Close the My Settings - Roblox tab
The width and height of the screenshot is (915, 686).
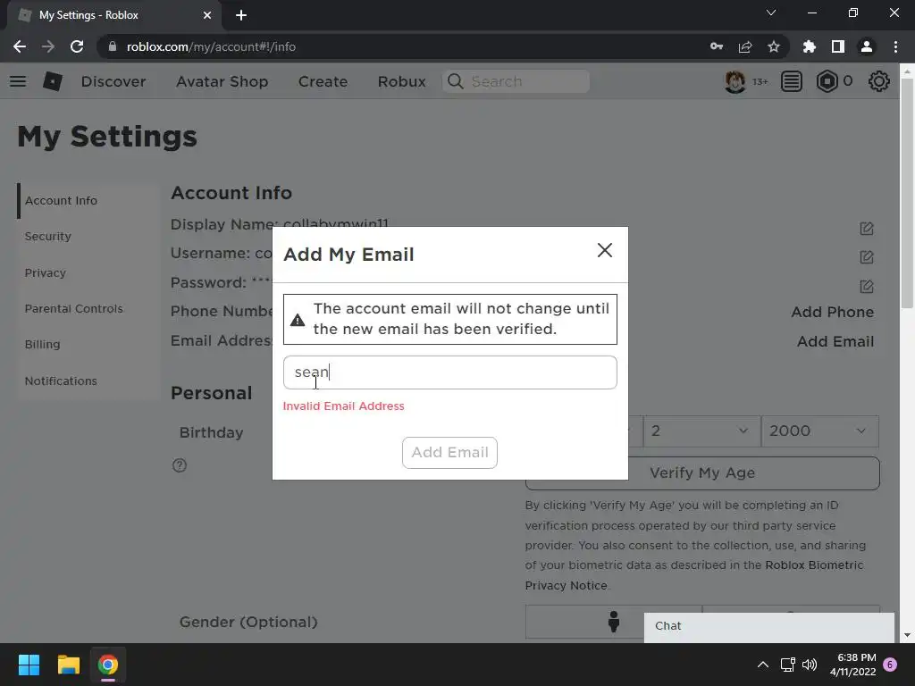[x=207, y=15]
